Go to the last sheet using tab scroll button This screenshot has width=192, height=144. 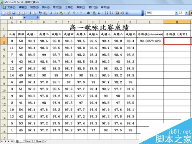coord(12,141)
